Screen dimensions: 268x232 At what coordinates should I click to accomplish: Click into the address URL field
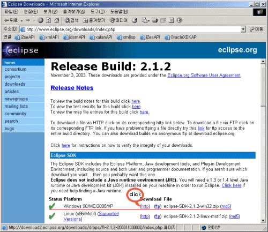[132, 29]
